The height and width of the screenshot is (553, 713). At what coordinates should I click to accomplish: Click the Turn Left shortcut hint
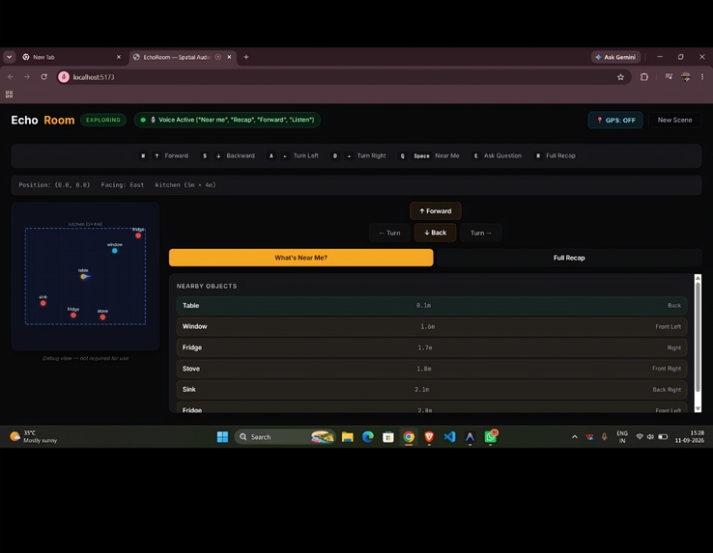click(x=294, y=155)
